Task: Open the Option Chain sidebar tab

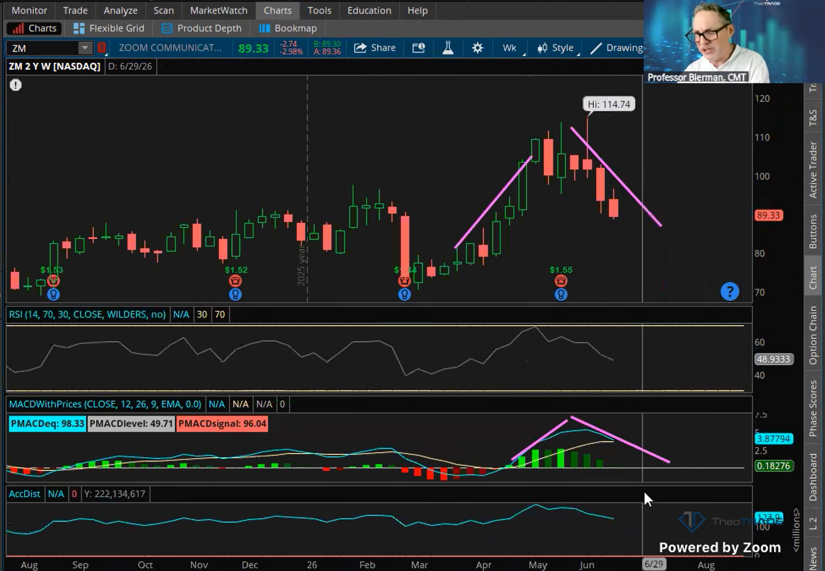Action: tap(813, 335)
